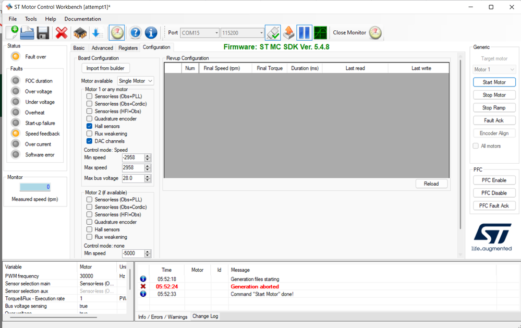Click the green oscilloscope plotter icon
This screenshot has width=521, height=328.
click(x=320, y=32)
